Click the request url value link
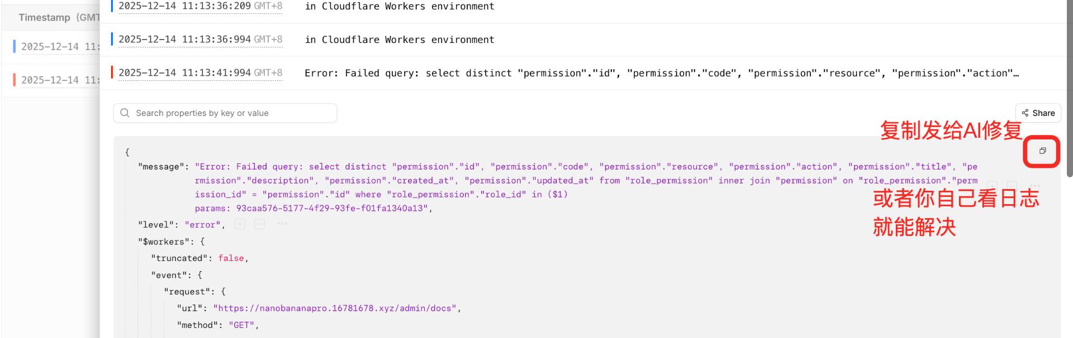This screenshot has width=1073, height=338. [x=334, y=308]
